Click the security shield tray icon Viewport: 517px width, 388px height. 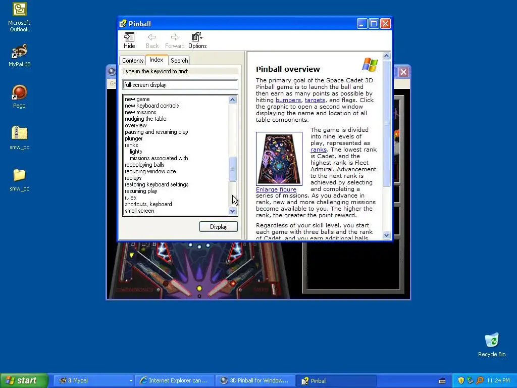(x=461, y=380)
